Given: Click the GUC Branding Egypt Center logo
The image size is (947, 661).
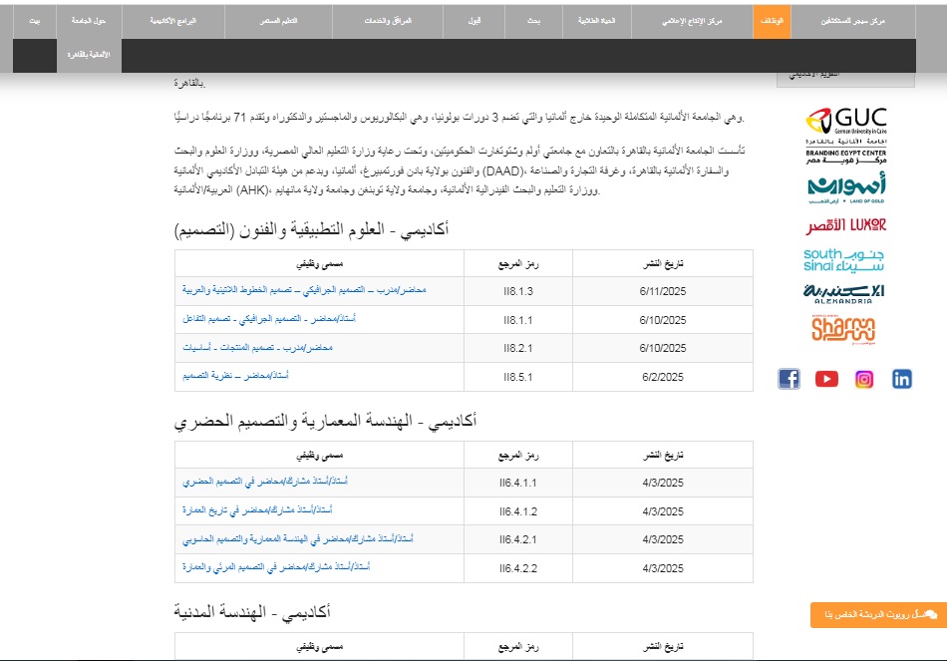Looking at the screenshot, I should [x=845, y=132].
